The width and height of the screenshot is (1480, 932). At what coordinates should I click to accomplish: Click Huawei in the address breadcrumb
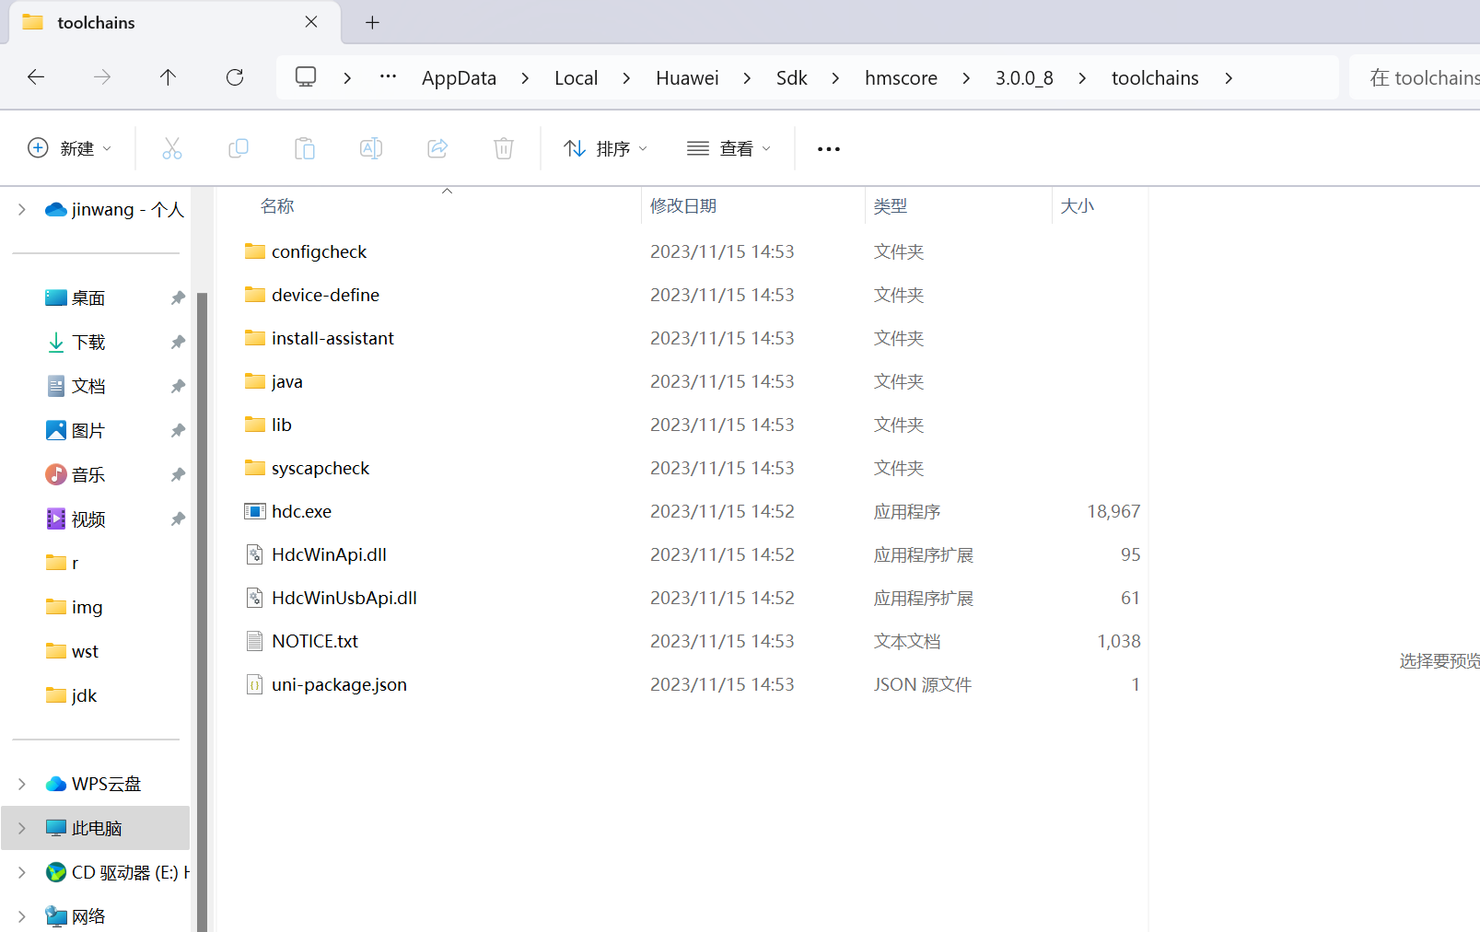pos(687,78)
